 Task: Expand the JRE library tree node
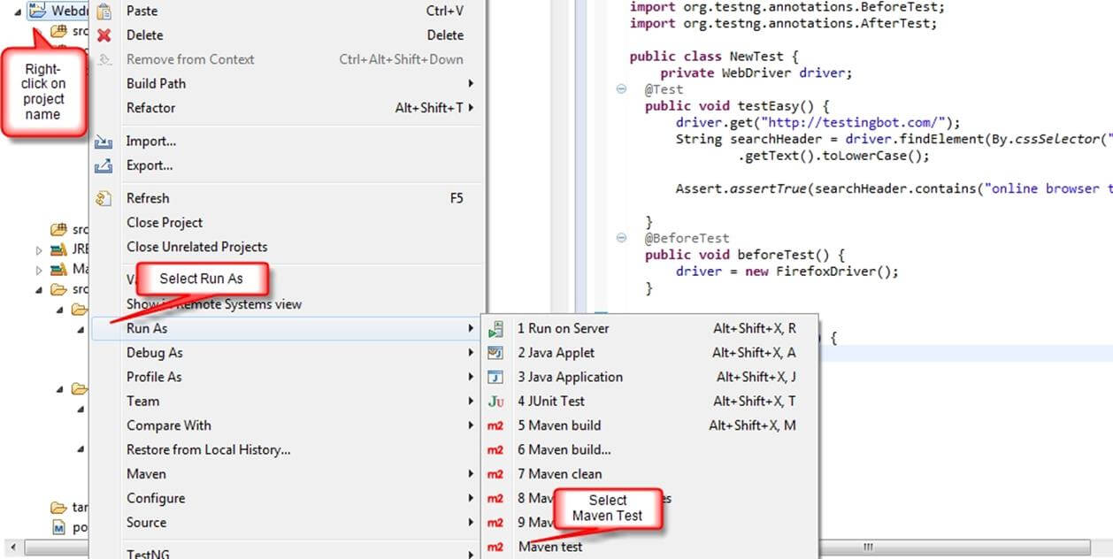click(39, 250)
